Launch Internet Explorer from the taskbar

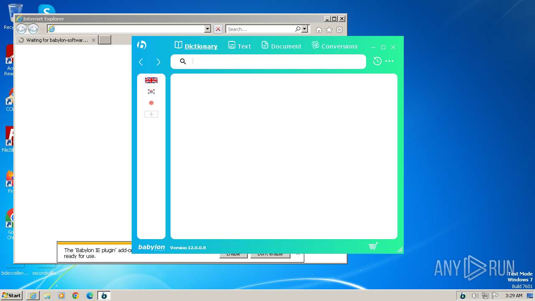coord(33,296)
